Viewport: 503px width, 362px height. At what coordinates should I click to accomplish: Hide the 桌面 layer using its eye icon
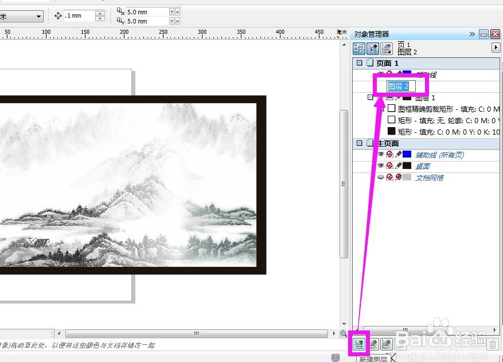pos(381,166)
